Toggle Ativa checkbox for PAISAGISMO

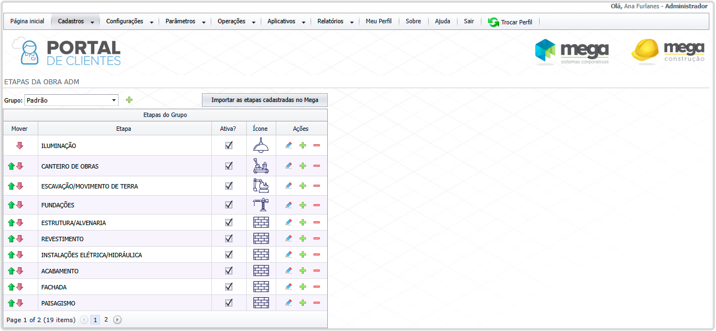pos(228,303)
